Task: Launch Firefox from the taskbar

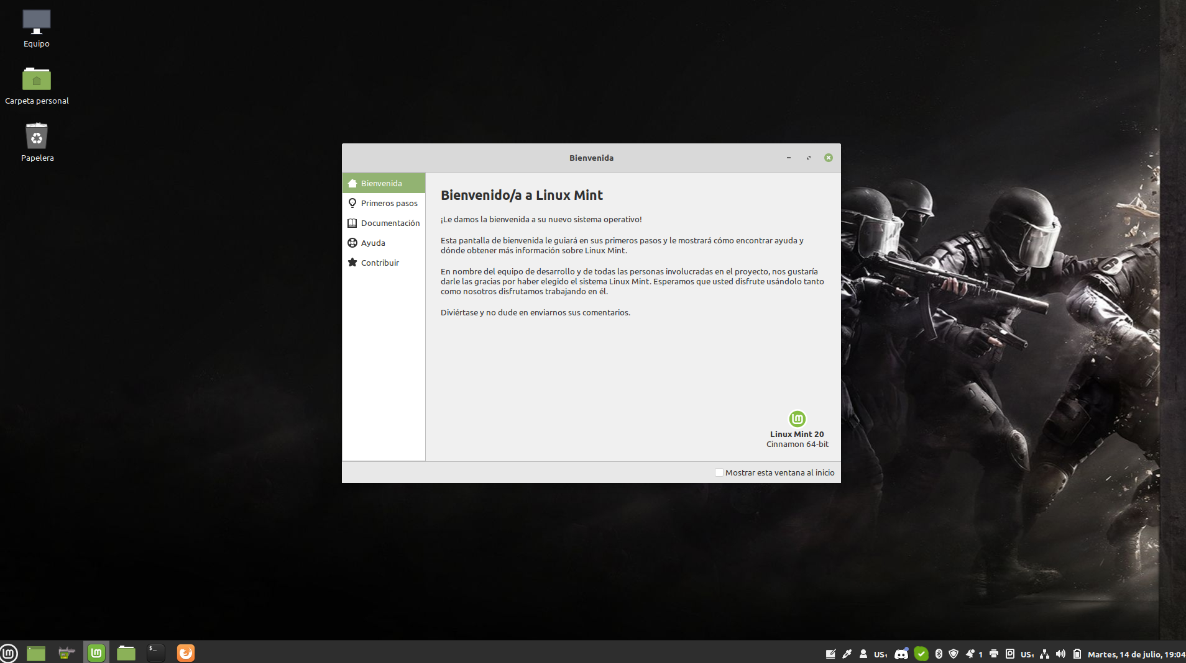Action: click(185, 653)
